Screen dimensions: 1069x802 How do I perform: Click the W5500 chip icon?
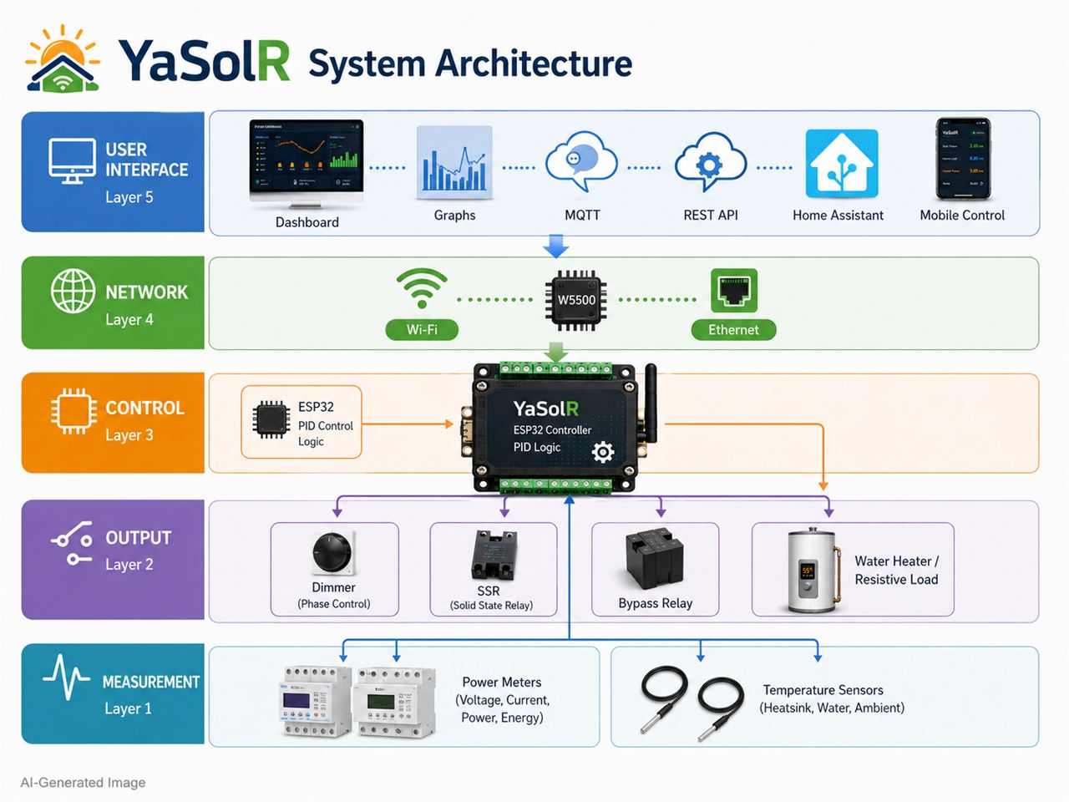576,300
